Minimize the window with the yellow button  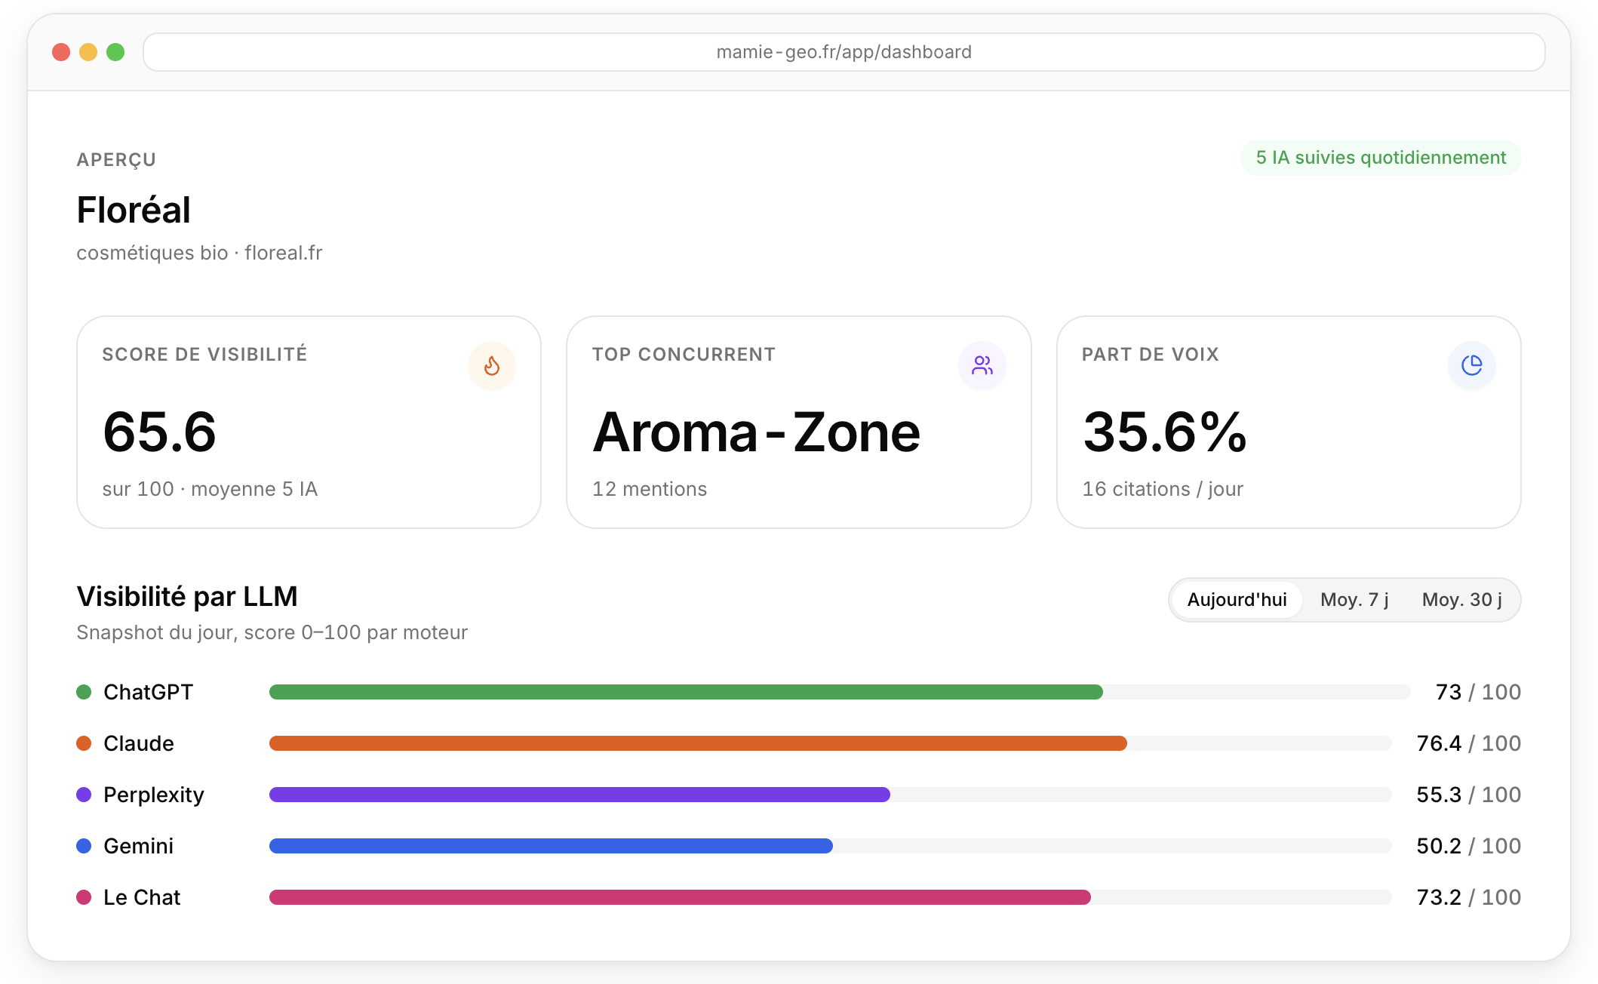tap(88, 52)
